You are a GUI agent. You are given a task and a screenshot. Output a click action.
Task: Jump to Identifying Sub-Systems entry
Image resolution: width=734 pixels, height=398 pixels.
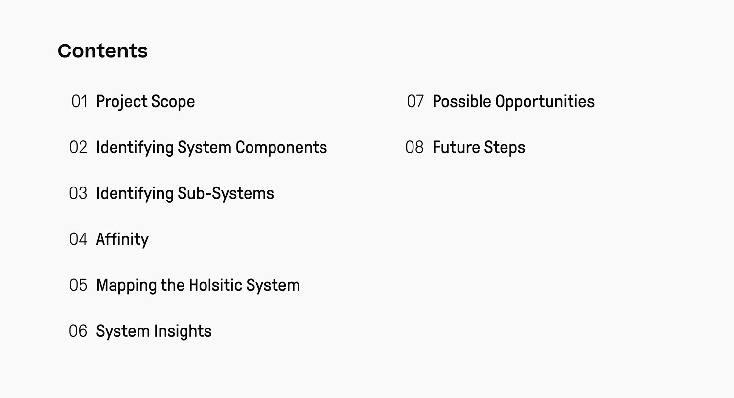coord(184,194)
